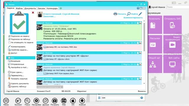
Task: Show Входящие messages
Action: 14,61
